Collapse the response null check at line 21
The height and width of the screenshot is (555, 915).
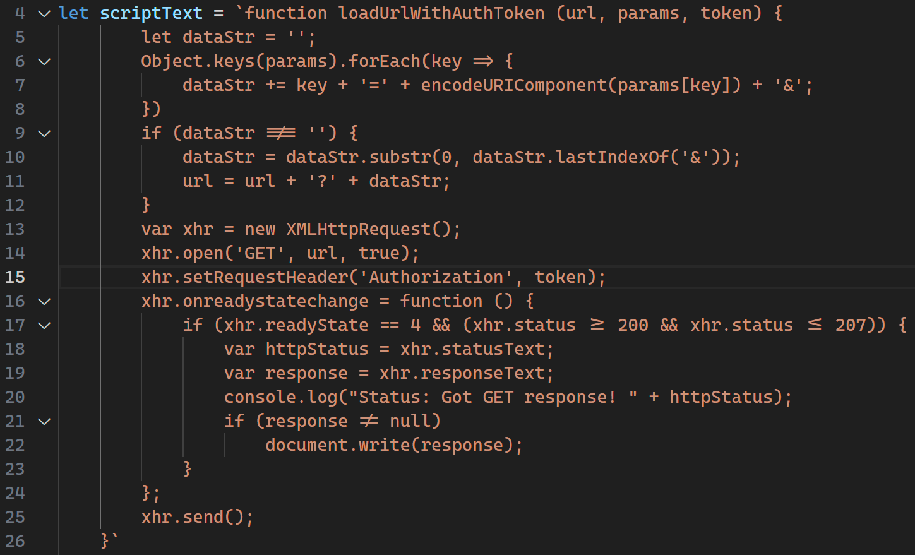[44, 421]
